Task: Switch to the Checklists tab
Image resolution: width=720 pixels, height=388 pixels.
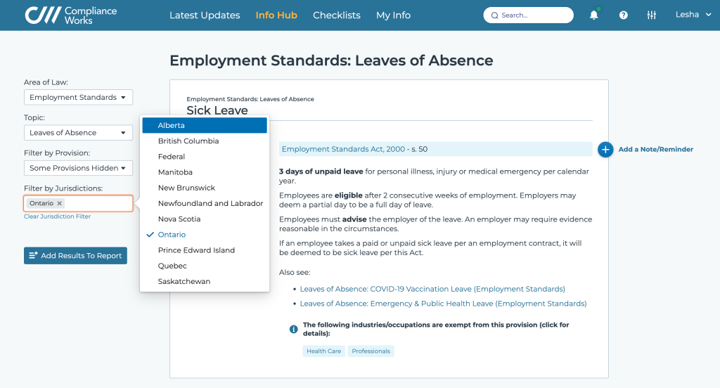Action: (337, 15)
